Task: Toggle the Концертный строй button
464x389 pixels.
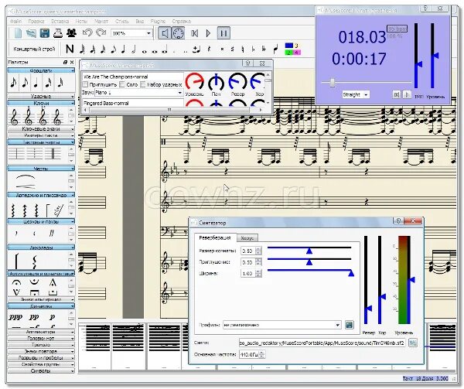Action: point(34,49)
